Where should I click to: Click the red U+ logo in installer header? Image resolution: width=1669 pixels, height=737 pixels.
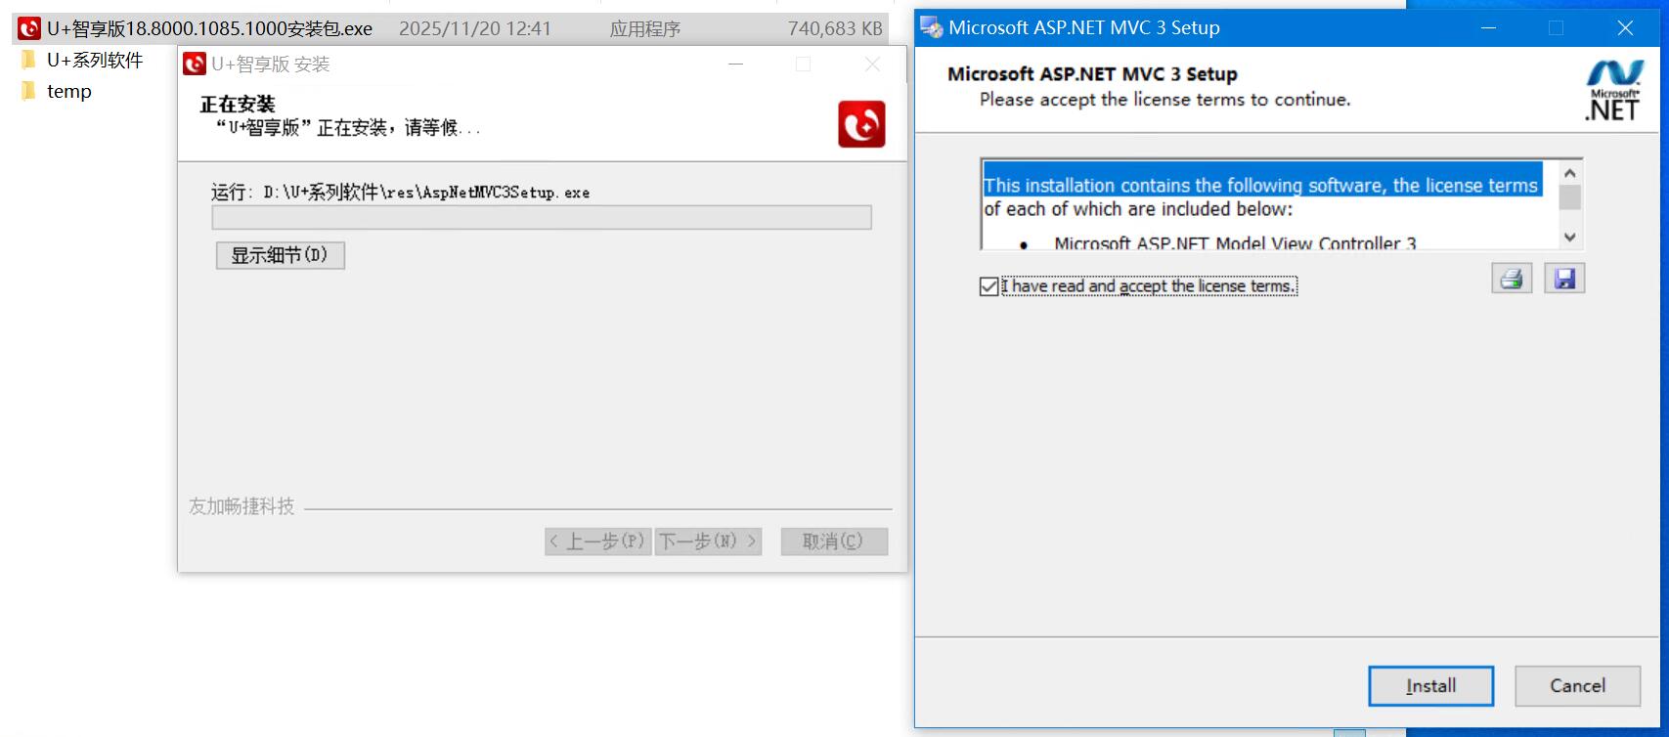pyautogui.click(x=861, y=124)
